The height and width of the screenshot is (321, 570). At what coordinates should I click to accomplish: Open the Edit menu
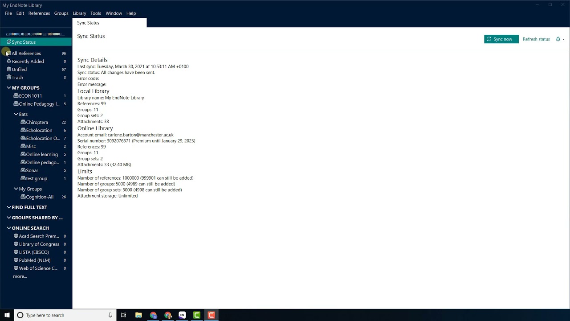click(x=20, y=13)
